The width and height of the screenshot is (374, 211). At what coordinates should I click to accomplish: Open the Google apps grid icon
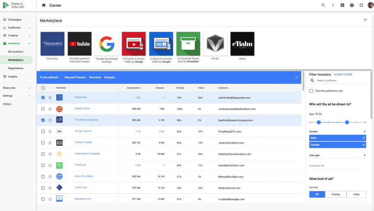(361, 5)
